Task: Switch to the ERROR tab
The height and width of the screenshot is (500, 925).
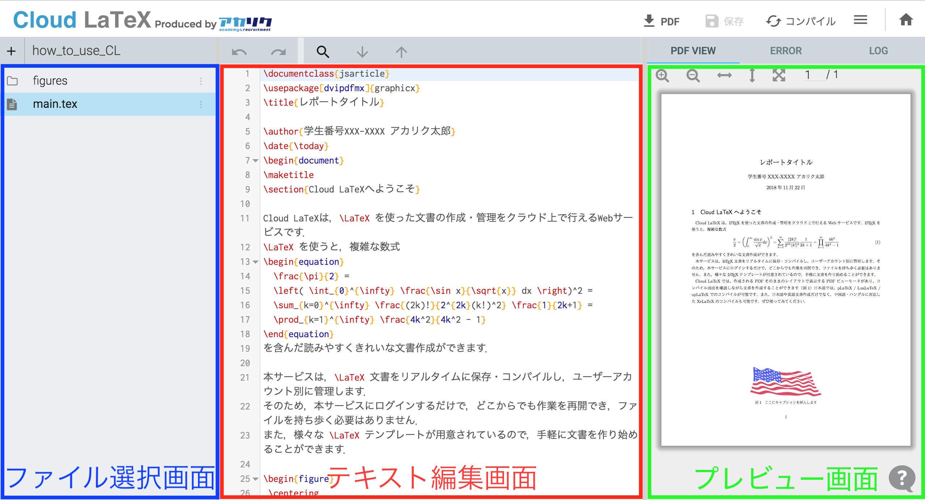Action: pos(786,51)
